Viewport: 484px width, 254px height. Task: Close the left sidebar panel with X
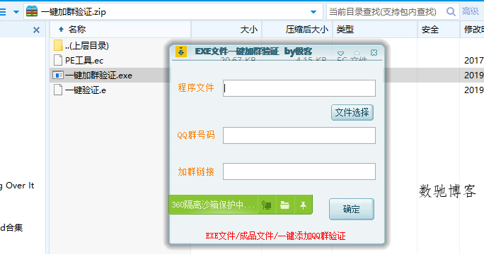click(36, 30)
